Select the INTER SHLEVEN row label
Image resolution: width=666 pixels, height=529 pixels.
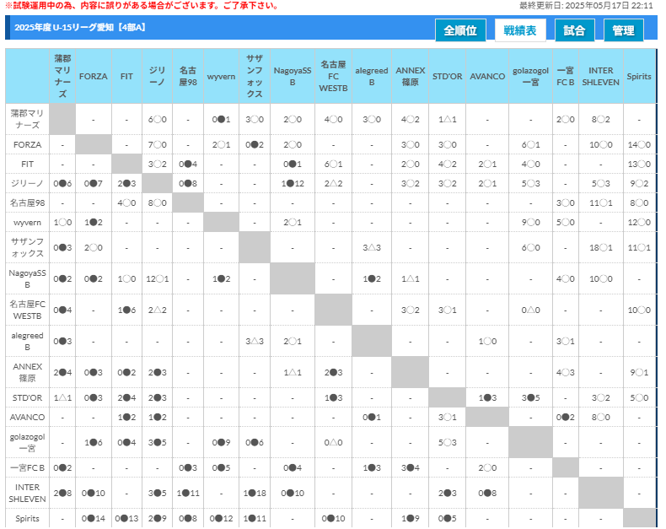pyautogui.click(x=27, y=493)
